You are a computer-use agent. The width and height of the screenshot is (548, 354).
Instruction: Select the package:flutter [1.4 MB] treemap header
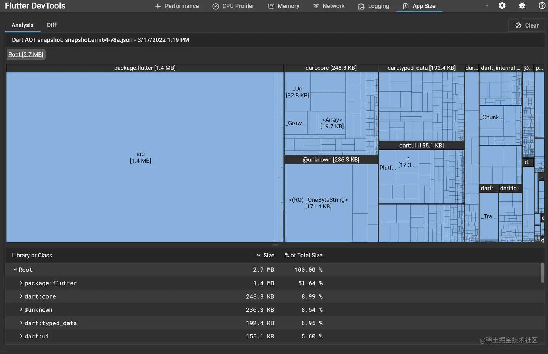(x=145, y=68)
